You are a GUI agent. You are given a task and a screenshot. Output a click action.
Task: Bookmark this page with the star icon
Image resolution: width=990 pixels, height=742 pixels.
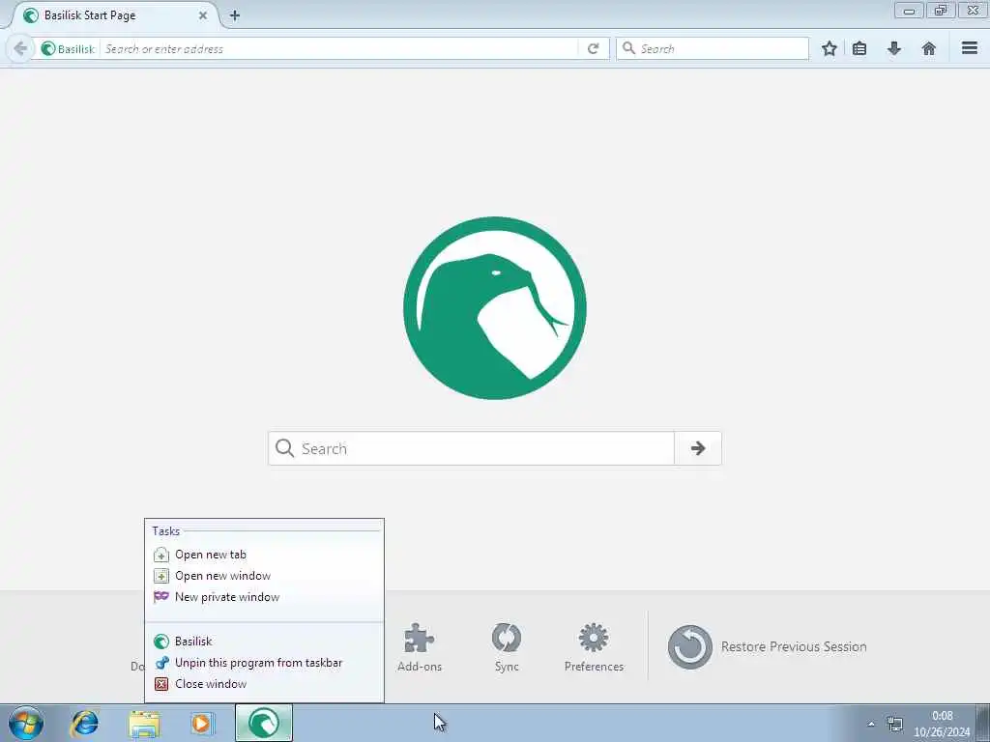(829, 48)
